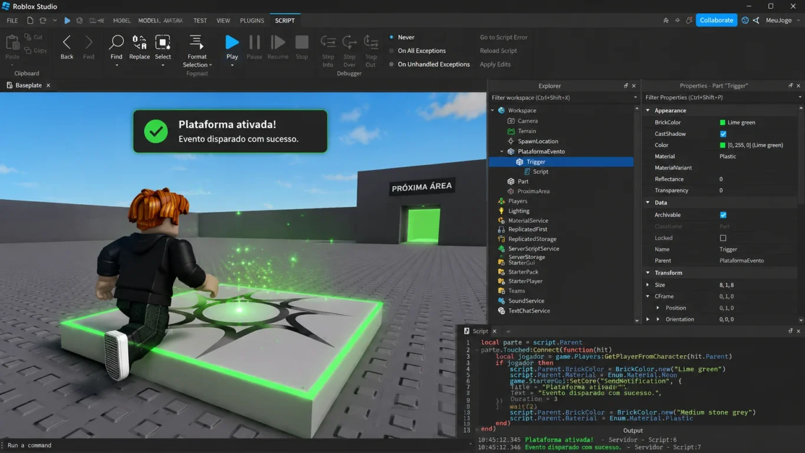Click the Paste clipboard icon
The width and height of the screenshot is (805, 453).
[x=12, y=42]
